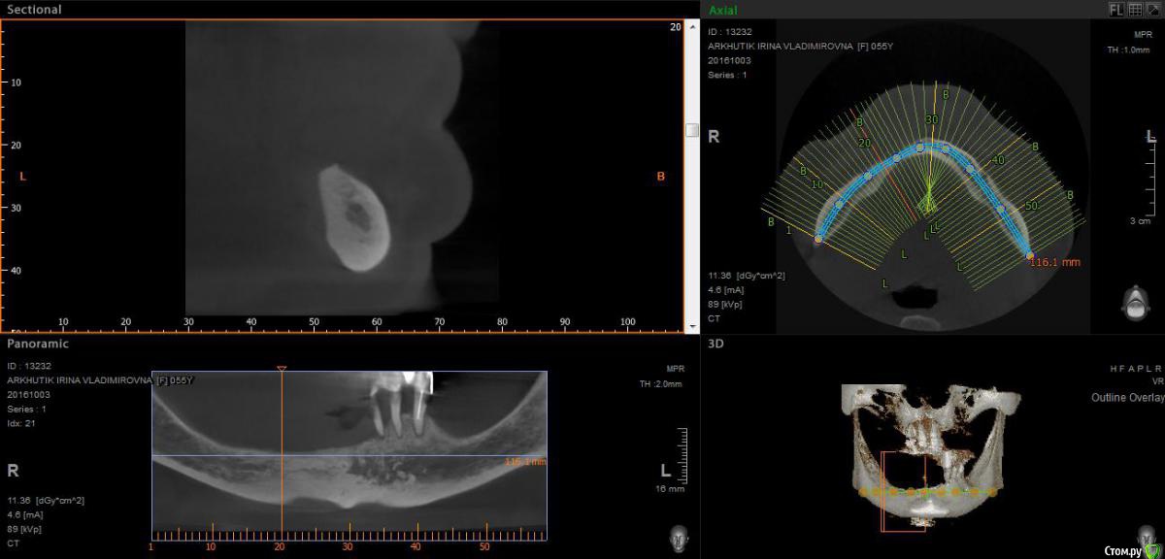Select arch curve endpoint near 116.1 mm
The height and width of the screenshot is (559, 1165).
click(1030, 255)
